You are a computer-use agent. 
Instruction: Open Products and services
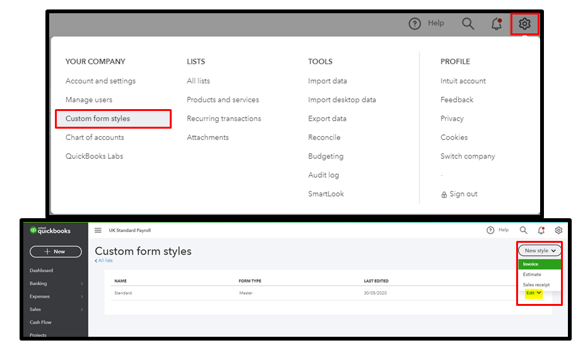(223, 100)
